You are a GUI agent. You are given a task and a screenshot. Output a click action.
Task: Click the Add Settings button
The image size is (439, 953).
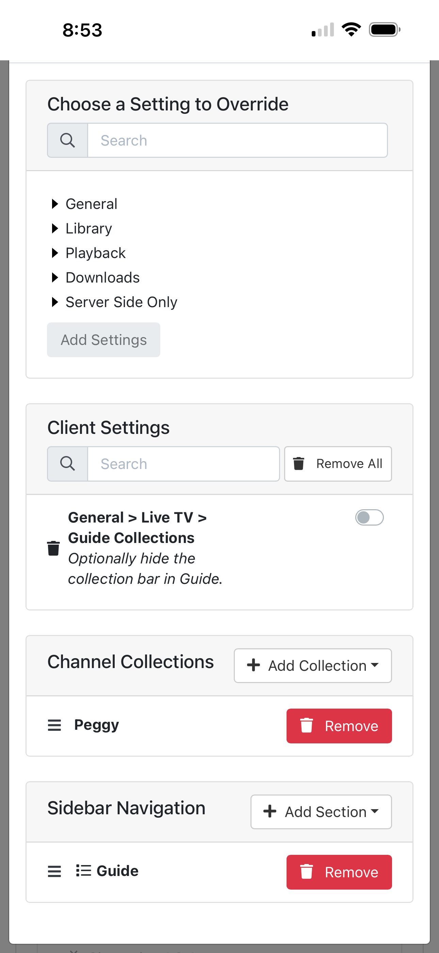103,339
